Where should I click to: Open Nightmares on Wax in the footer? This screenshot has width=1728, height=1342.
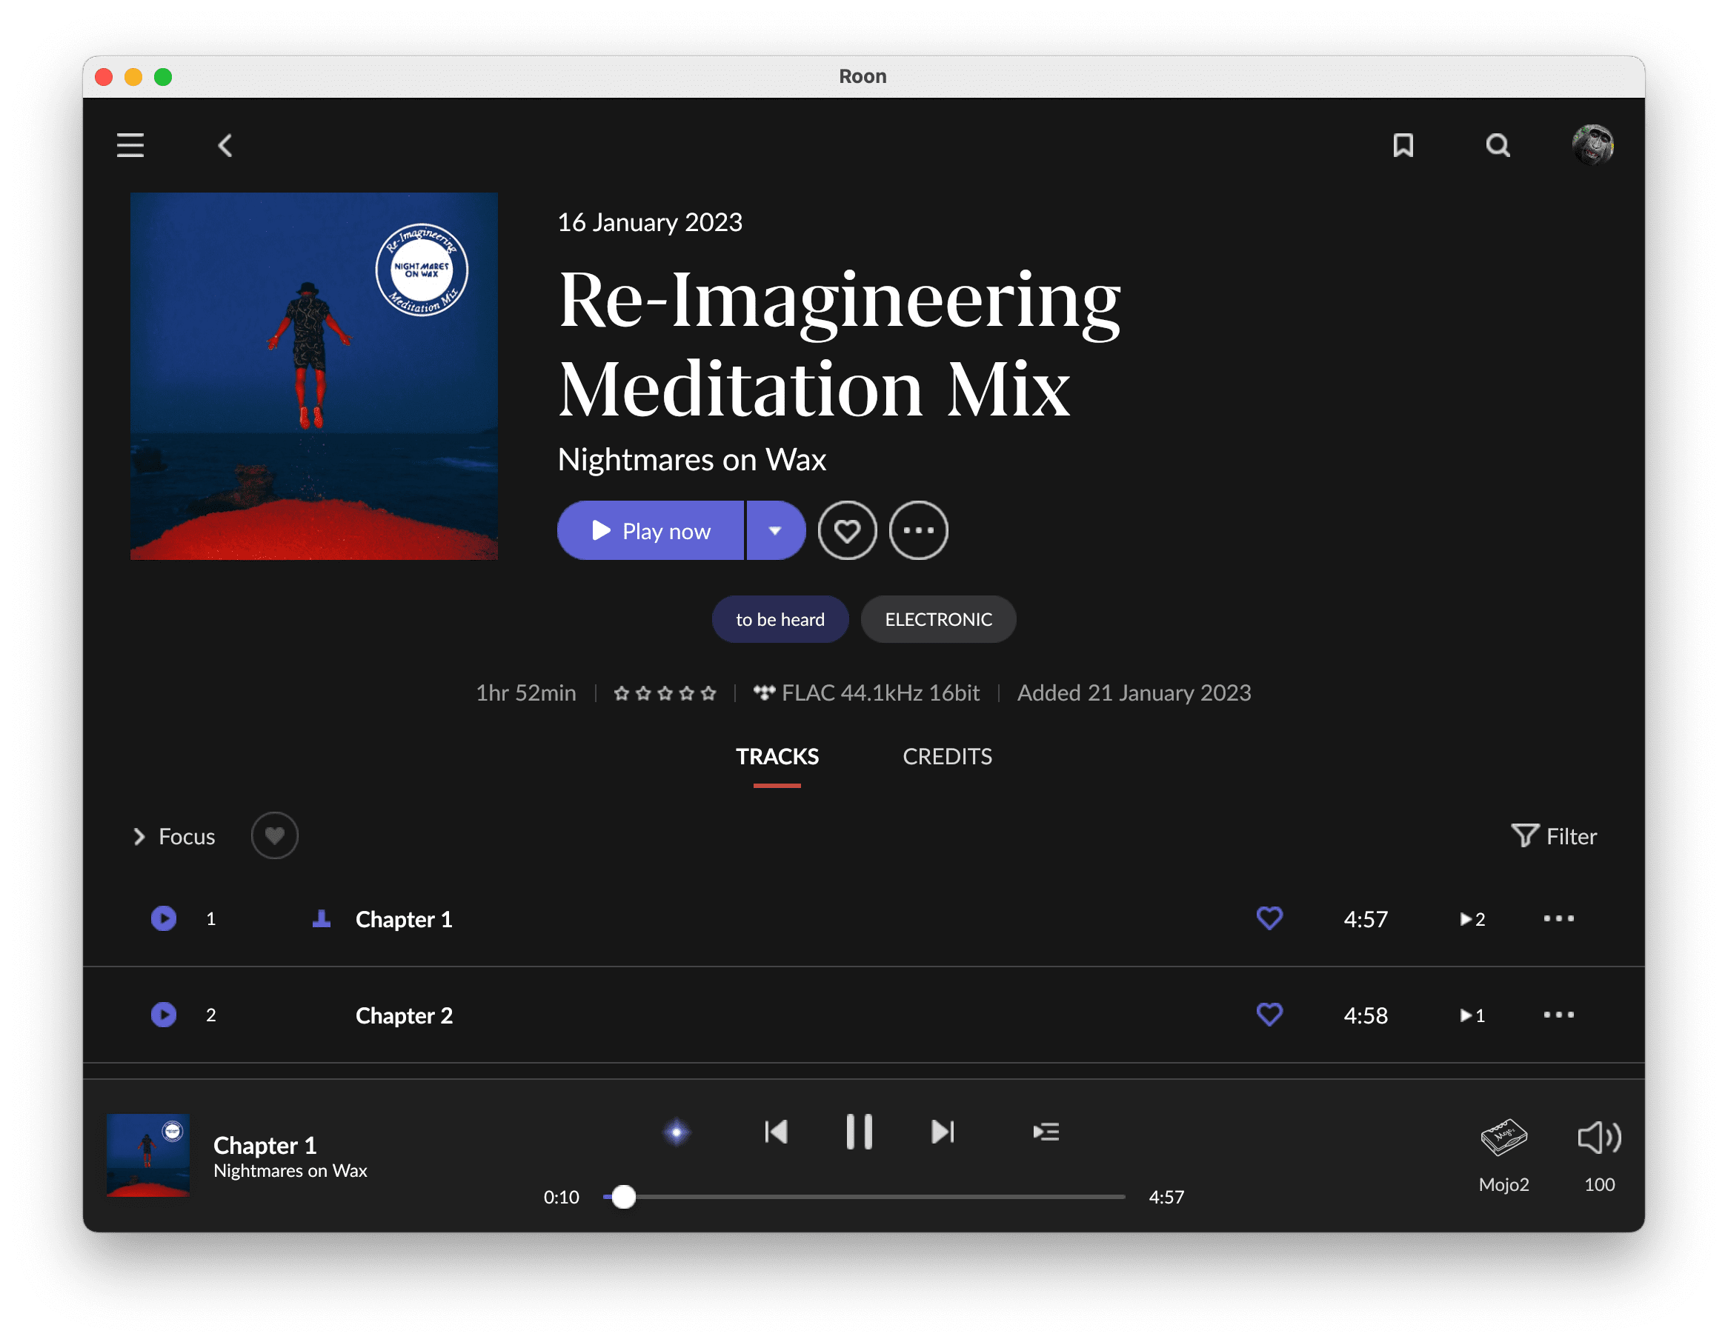point(290,1171)
